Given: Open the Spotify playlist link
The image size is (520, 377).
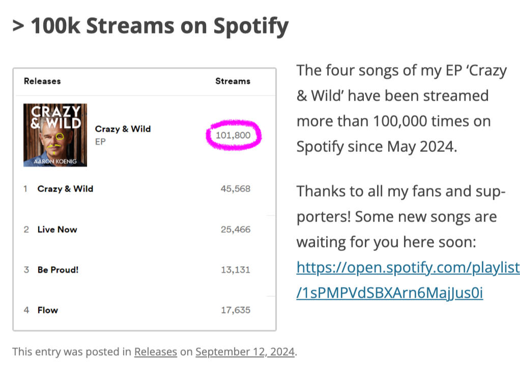Looking at the screenshot, I should (x=407, y=280).
